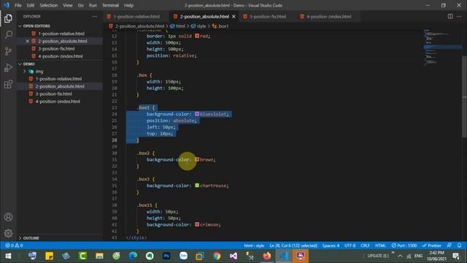Open the brown color swatch picker
Image resolution: width=467 pixels, height=263 pixels.
click(197, 159)
